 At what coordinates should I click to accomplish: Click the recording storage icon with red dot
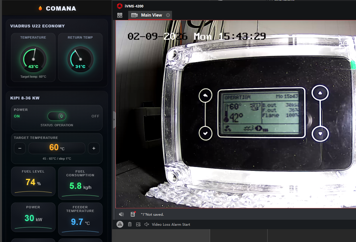[x=133, y=214]
